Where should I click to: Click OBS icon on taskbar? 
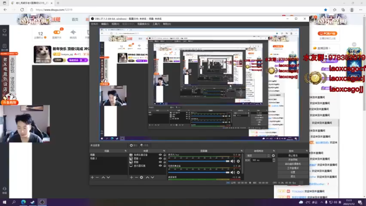[x=42, y=202]
